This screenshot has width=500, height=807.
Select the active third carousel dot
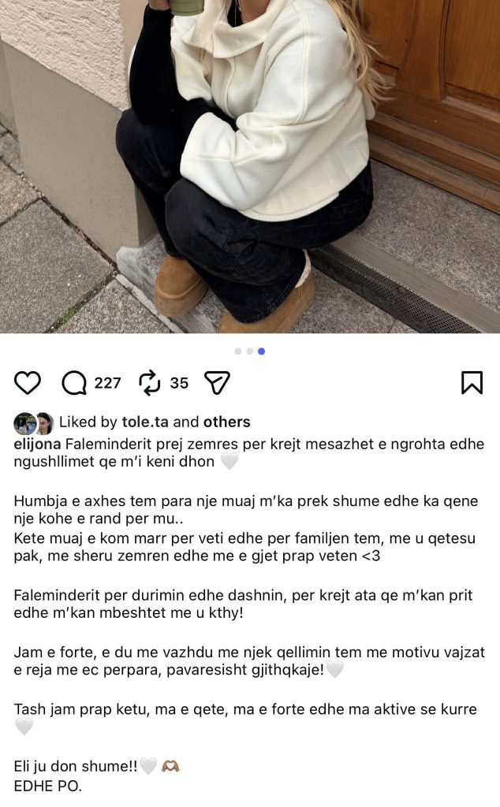coord(262,351)
